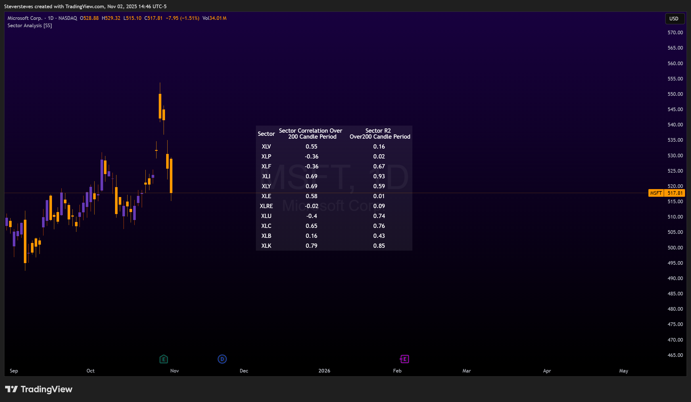This screenshot has height=402, width=691.
Task: Click the 500.00 price axis label
Action: point(675,248)
